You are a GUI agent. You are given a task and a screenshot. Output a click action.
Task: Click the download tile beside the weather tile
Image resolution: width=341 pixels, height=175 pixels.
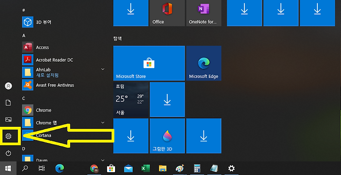click(167, 99)
